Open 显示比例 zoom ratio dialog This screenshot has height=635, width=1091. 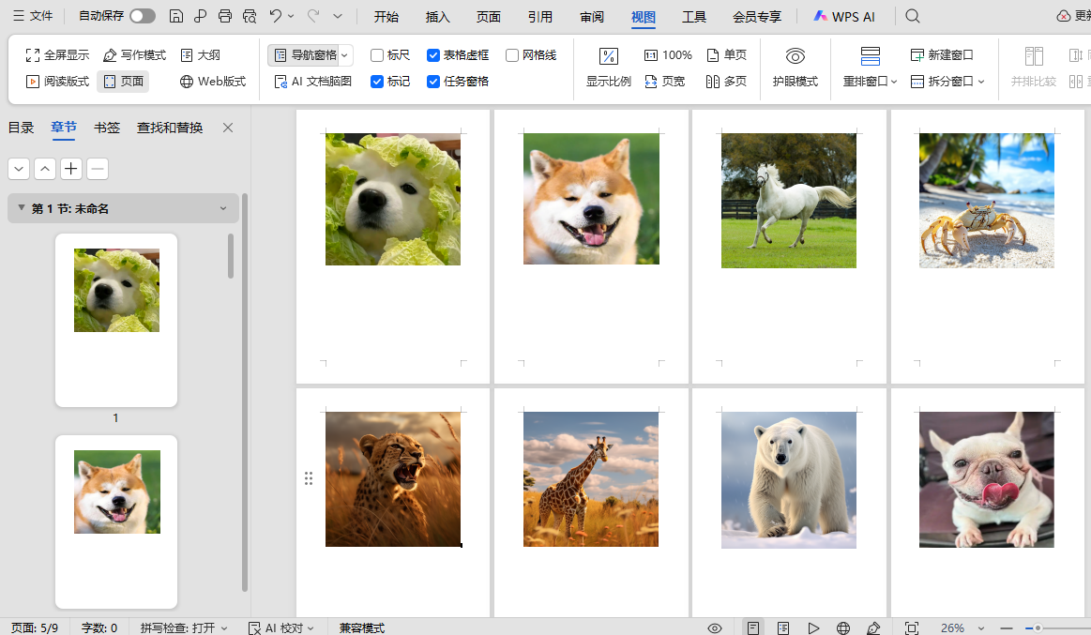click(608, 68)
